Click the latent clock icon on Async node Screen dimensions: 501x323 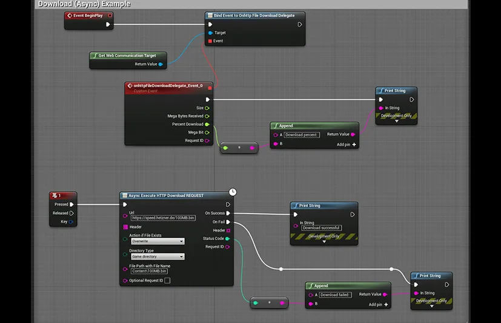(233, 192)
